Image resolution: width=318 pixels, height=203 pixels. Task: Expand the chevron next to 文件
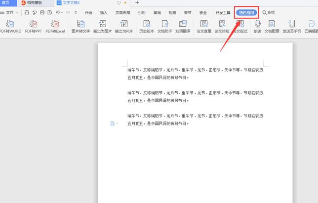tap(17, 12)
